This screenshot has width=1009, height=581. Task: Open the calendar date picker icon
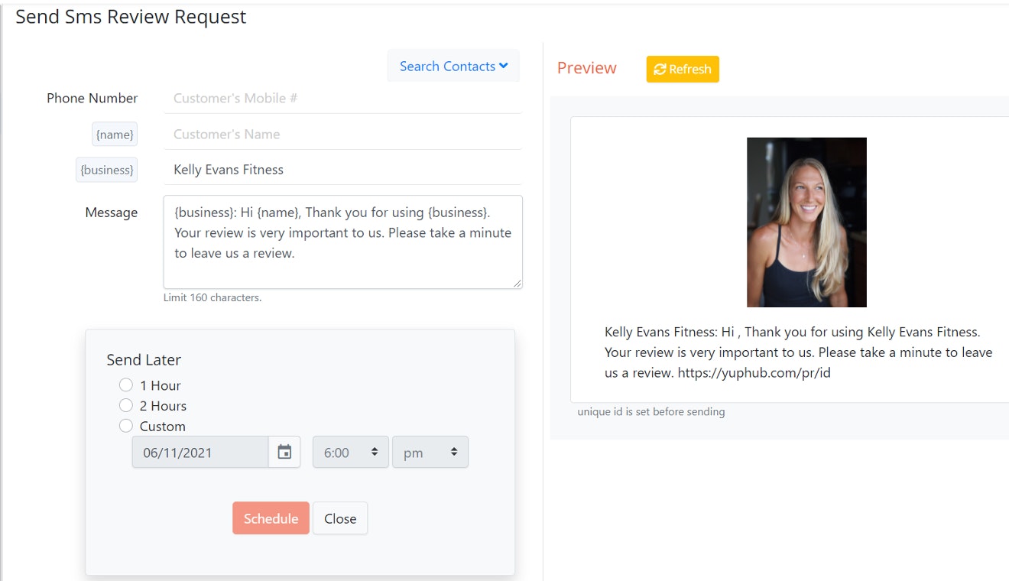pyautogui.click(x=284, y=452)
